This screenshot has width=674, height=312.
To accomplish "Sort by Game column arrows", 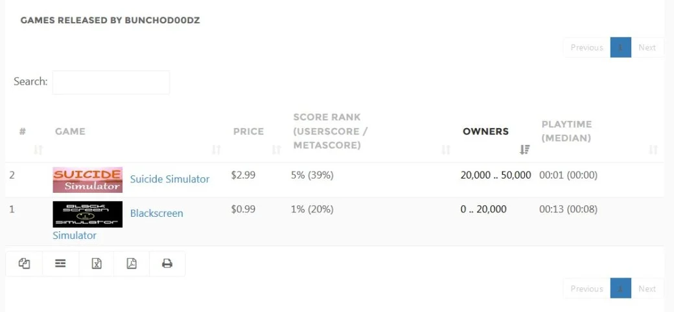I will click(216, 150).
